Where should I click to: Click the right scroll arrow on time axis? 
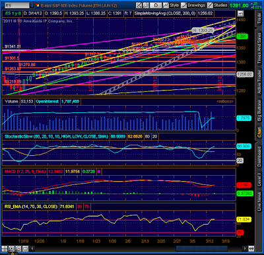pyautogui.click(x=245, y=249)
